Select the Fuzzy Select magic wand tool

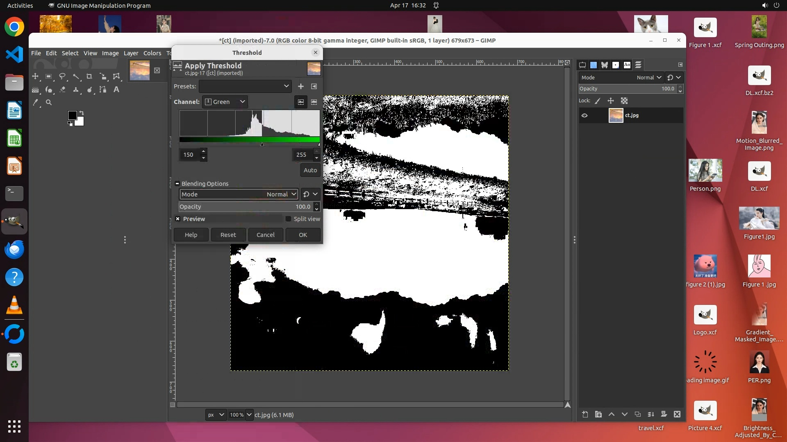click(76, 77)
